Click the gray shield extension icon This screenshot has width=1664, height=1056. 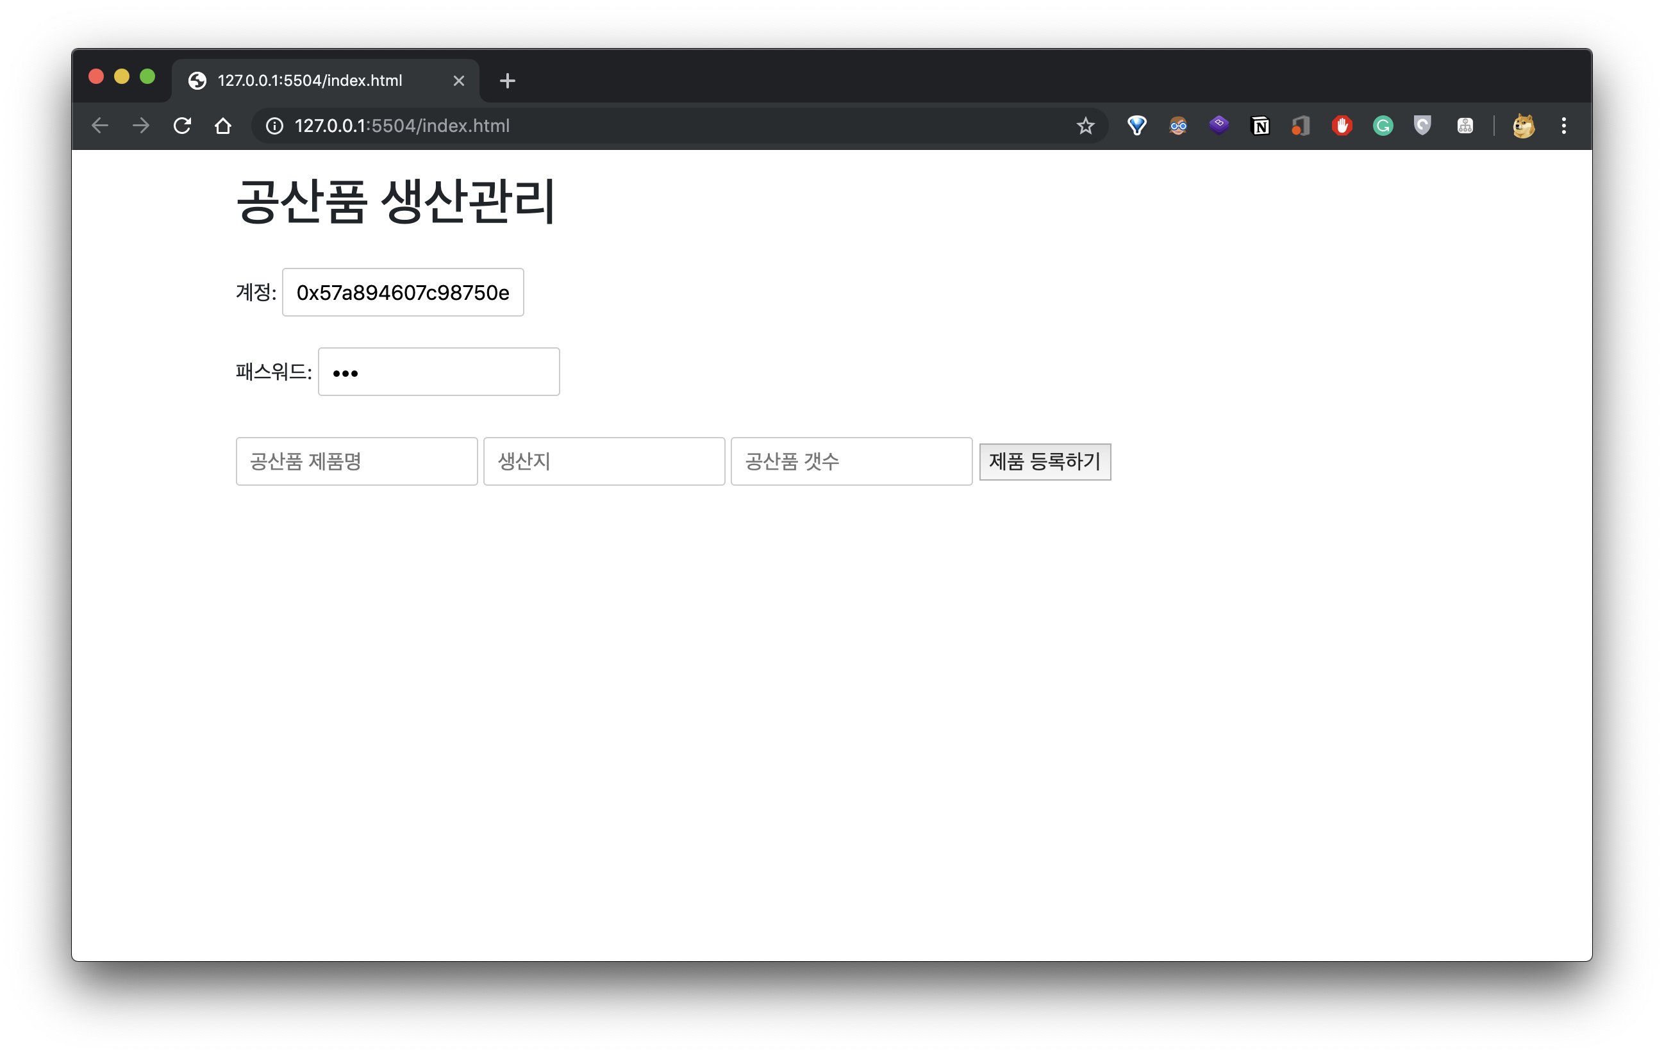coord(1422,126)
